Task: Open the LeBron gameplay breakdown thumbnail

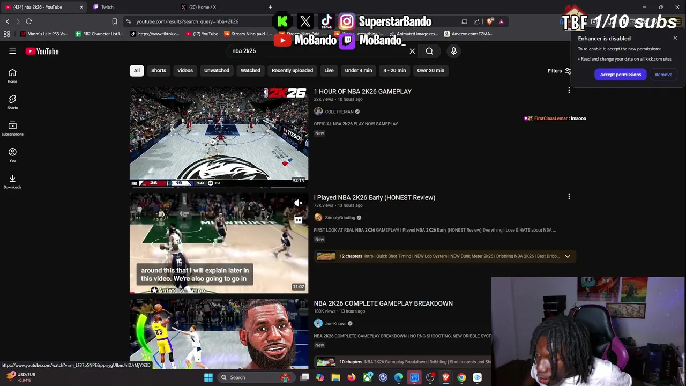Action: tap(219, 333)
